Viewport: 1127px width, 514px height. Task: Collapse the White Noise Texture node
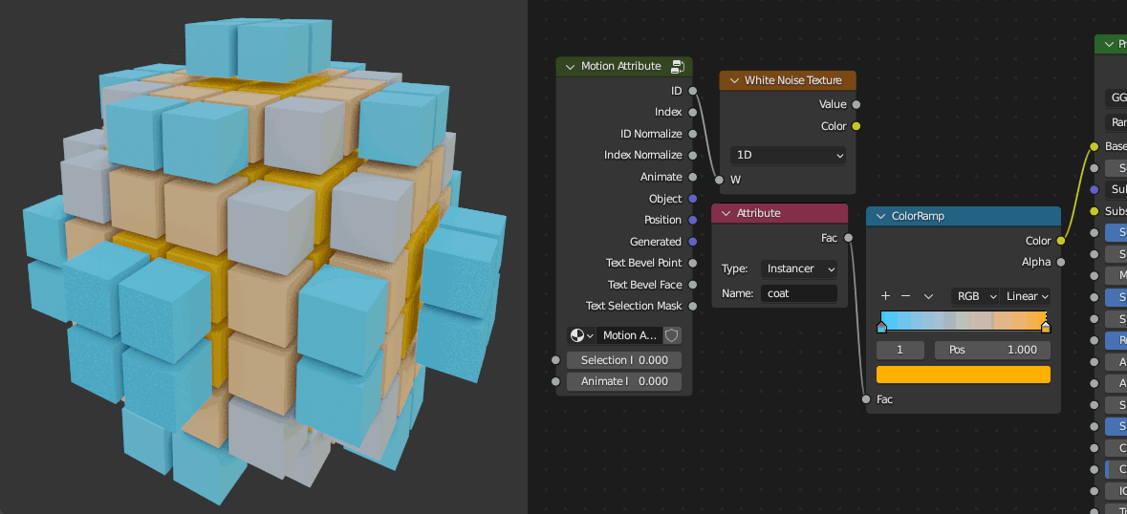coord(734,80)
